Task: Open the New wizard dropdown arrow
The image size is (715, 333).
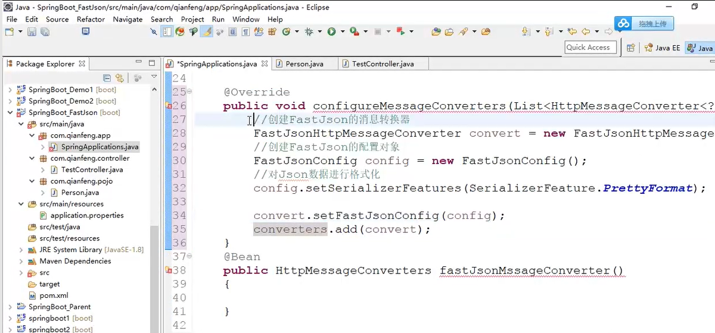Action: (20, 32)
